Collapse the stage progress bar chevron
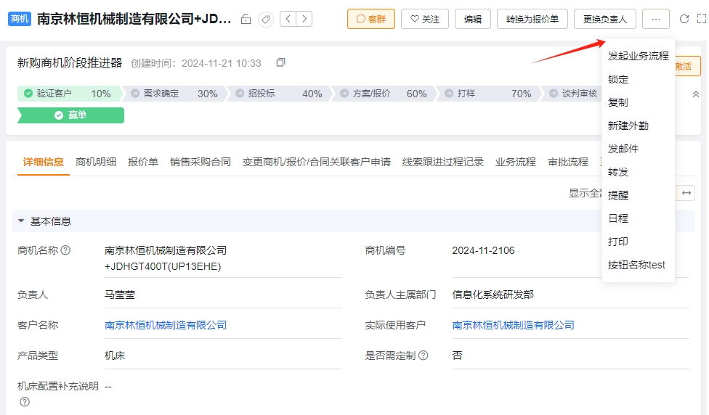 [696, 94]
